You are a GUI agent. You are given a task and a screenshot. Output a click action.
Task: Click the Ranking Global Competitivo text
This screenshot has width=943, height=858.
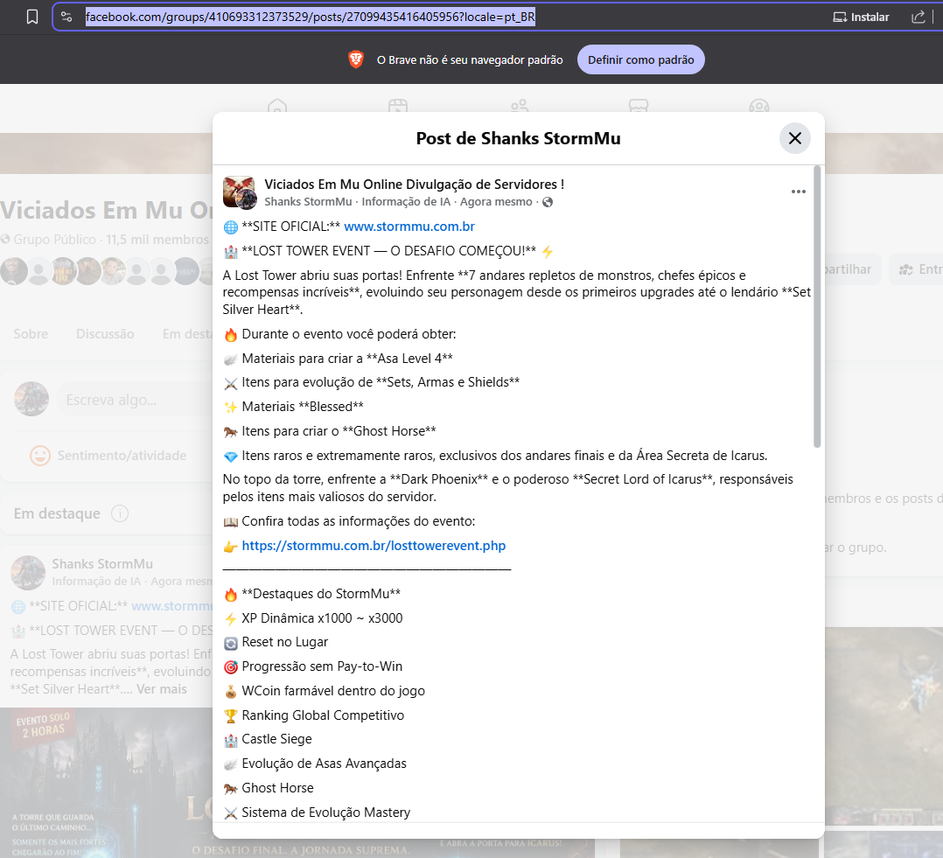pyautogui.click(x=323, y=715)
